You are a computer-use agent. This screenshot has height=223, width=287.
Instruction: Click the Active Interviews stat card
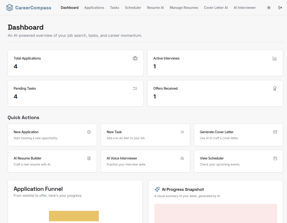pos(215,63)
